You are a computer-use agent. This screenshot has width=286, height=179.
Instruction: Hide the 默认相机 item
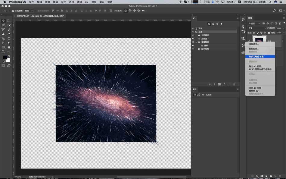click(x=193, y=49)
